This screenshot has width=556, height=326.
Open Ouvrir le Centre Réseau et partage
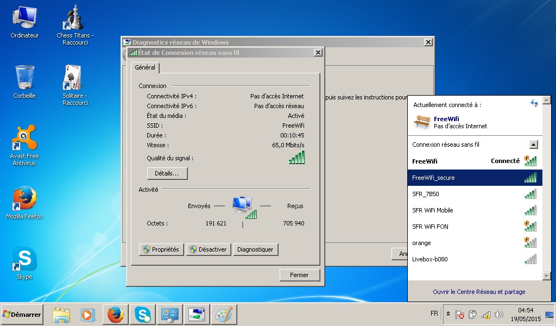click(479, 292)
